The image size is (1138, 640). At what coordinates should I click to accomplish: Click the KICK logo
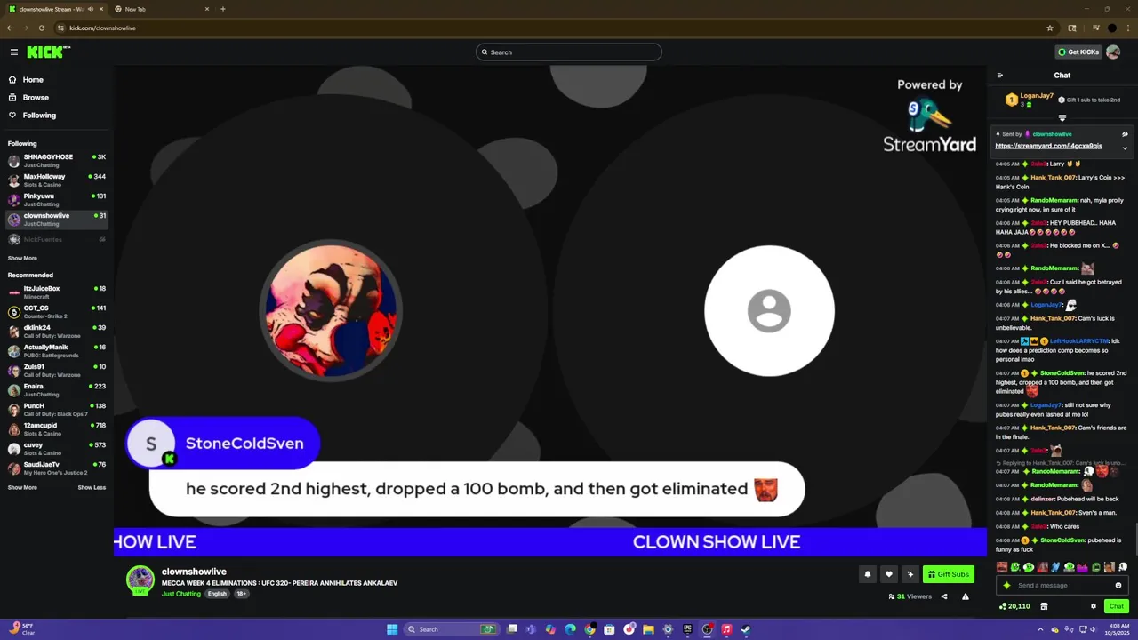48,52
